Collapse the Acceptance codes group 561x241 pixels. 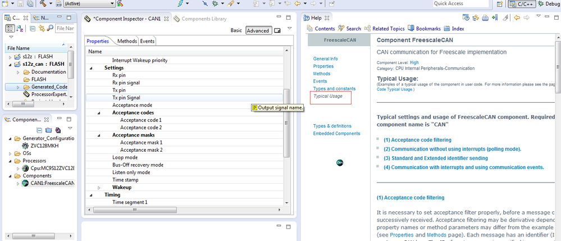click(98, 113)
